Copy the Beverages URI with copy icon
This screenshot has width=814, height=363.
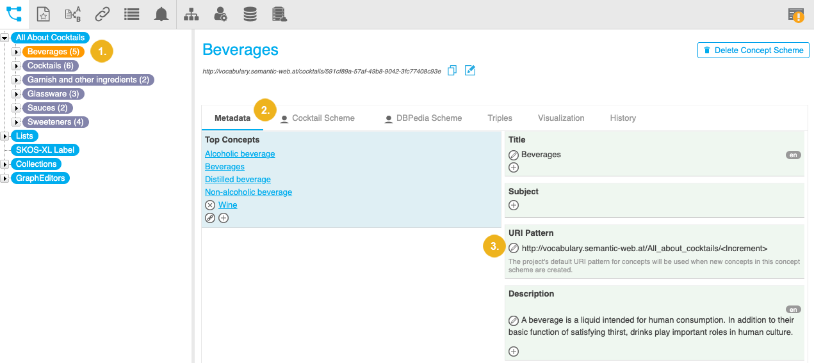tap(452, 70)
